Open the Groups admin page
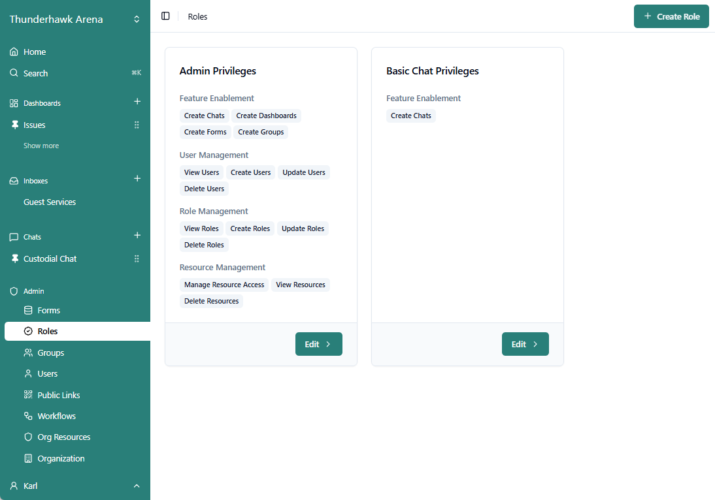This screenshot has height=500, width=715. (x=50, y=353)
